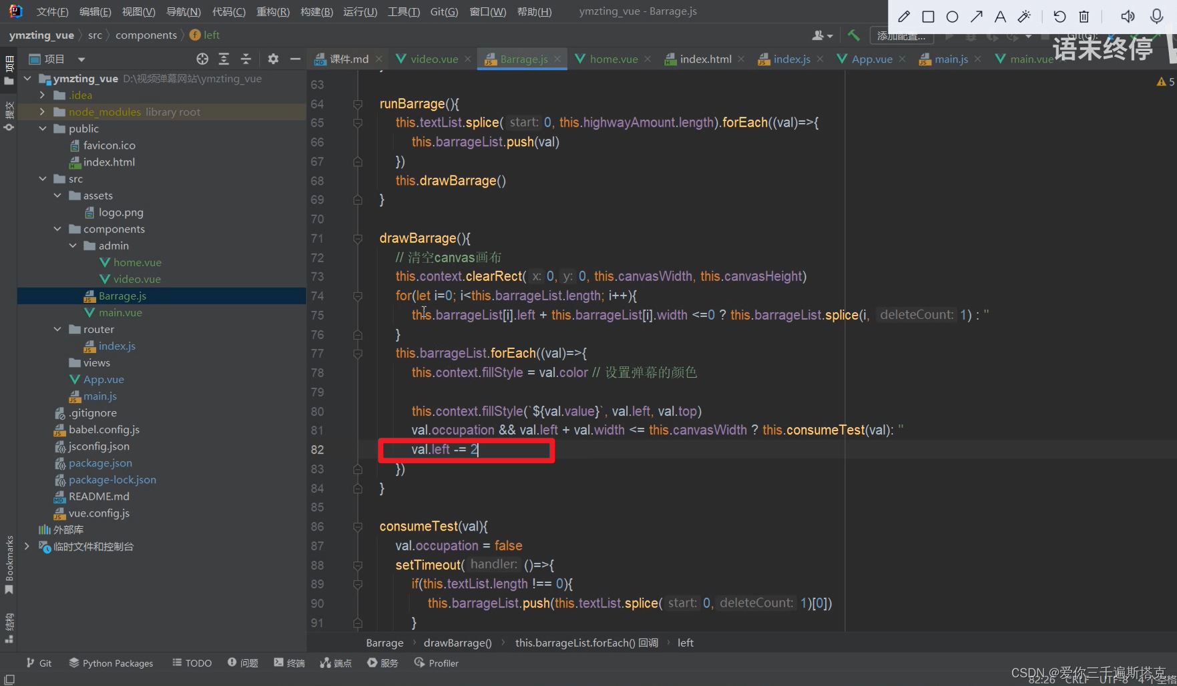
Task: Fold the consumeTest method at line 86
Action: (358, 527)
